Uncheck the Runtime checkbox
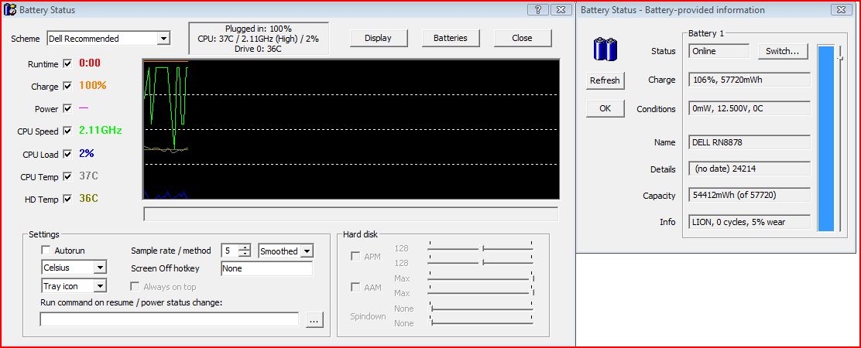Image resolution: width=861 pixels, height=348 pixels. point(67,63)
